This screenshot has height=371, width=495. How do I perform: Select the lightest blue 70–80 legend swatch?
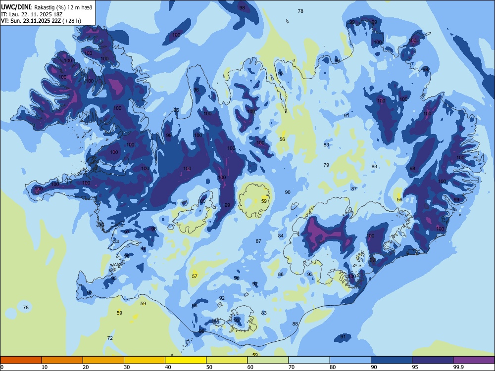click(x=309, y=360)
